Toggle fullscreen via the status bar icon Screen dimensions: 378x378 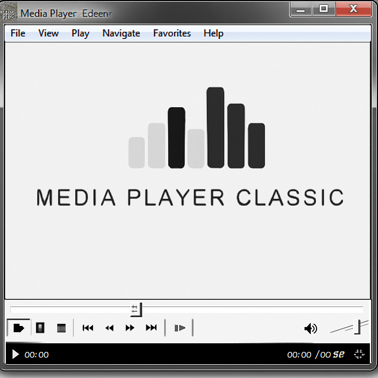tap(359, 354)
